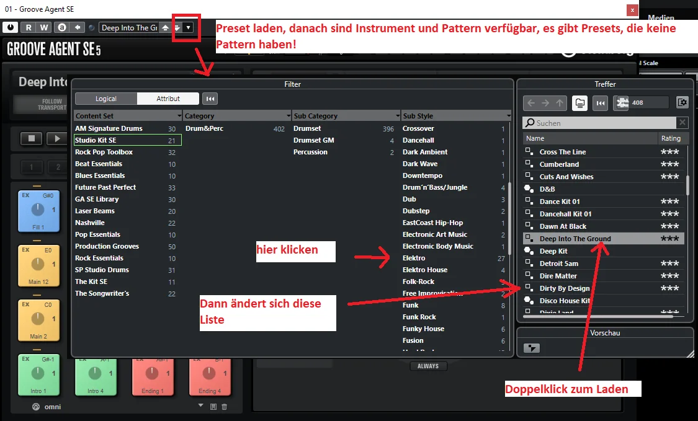Select Studio Kit SE content set
The height and width of the screenshot is (421, 698).
pos(128,140)
